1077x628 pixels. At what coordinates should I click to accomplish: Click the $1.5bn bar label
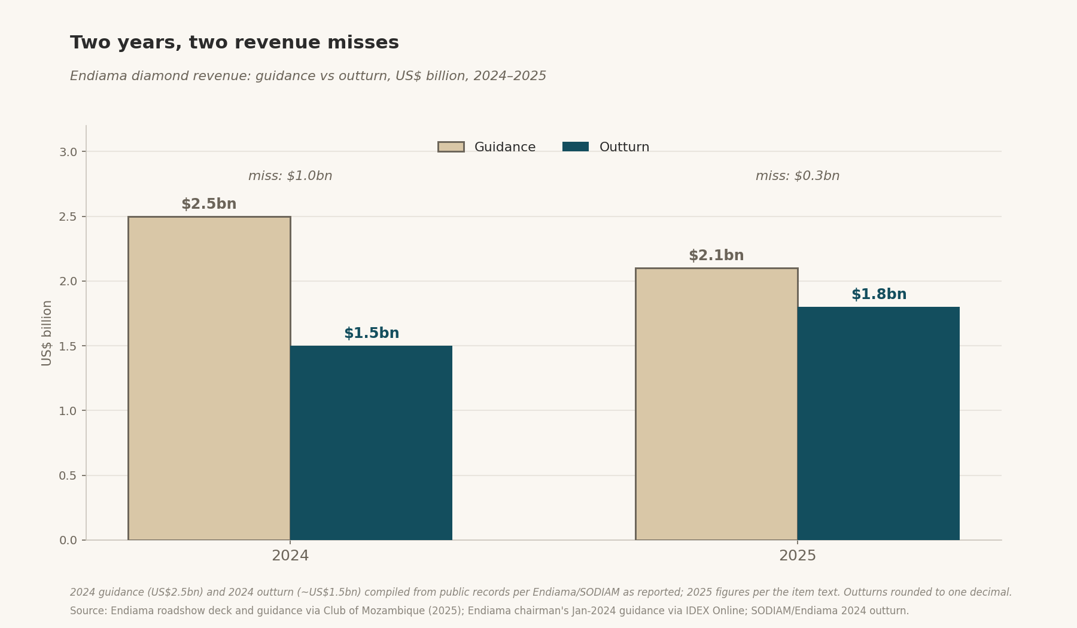tap(372, 333)
